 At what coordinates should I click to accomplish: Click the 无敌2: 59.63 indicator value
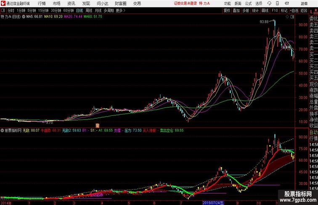click(x=72, y=130)
